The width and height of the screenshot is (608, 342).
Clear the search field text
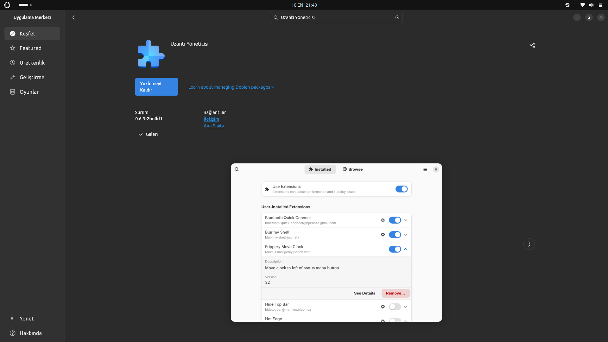click(397, 17)
